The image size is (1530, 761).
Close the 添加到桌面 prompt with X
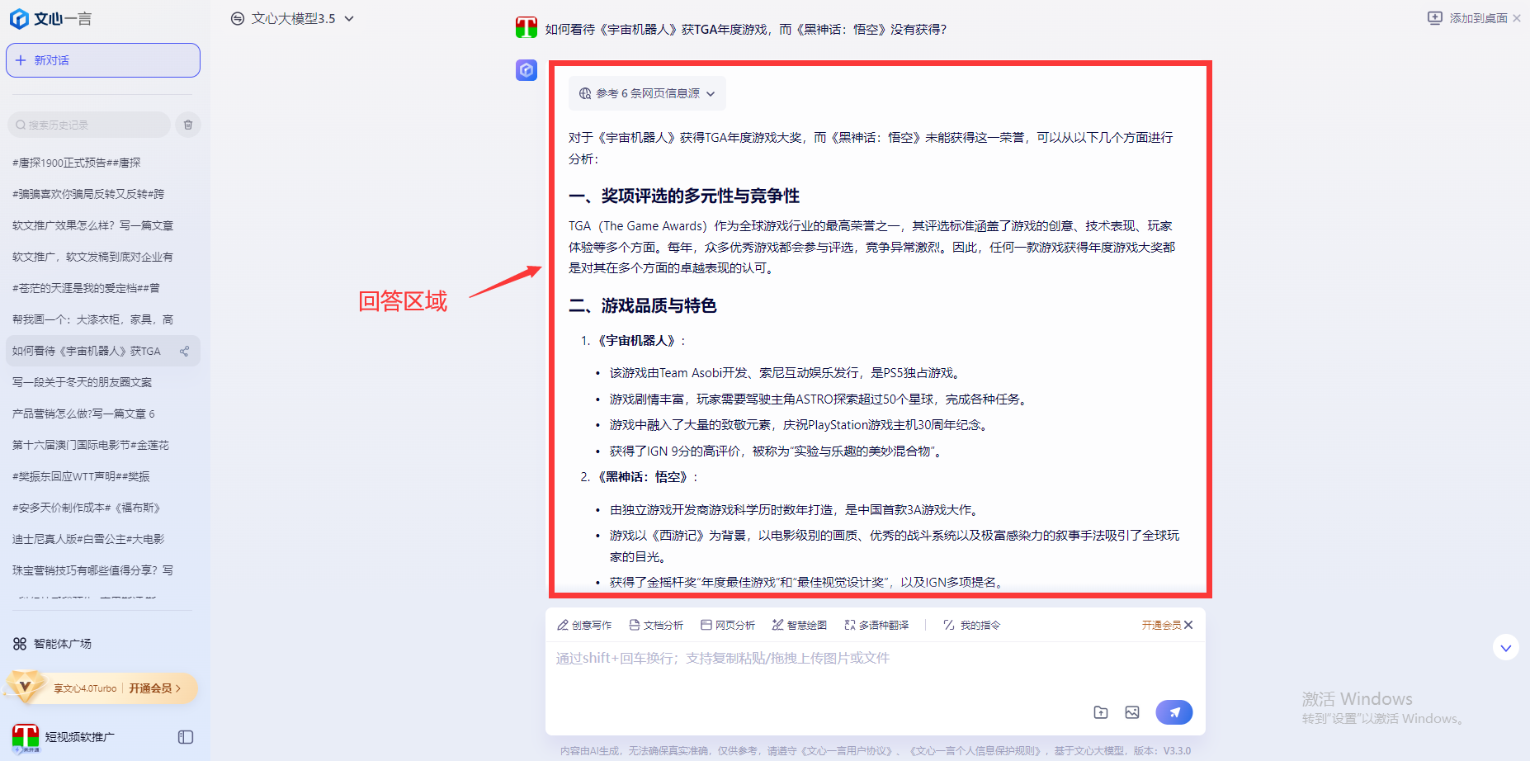tap(1517, 18)
